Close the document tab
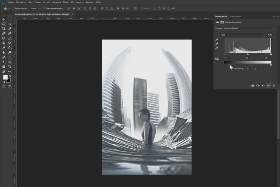 73,14
